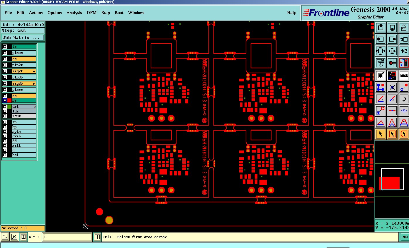Click the X Y coordinate input field
409x248 pixels.
coord(67,237)
